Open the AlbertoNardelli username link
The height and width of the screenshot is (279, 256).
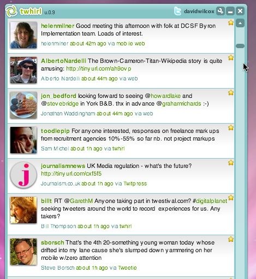pyautogui.click(x=63, y=61)
